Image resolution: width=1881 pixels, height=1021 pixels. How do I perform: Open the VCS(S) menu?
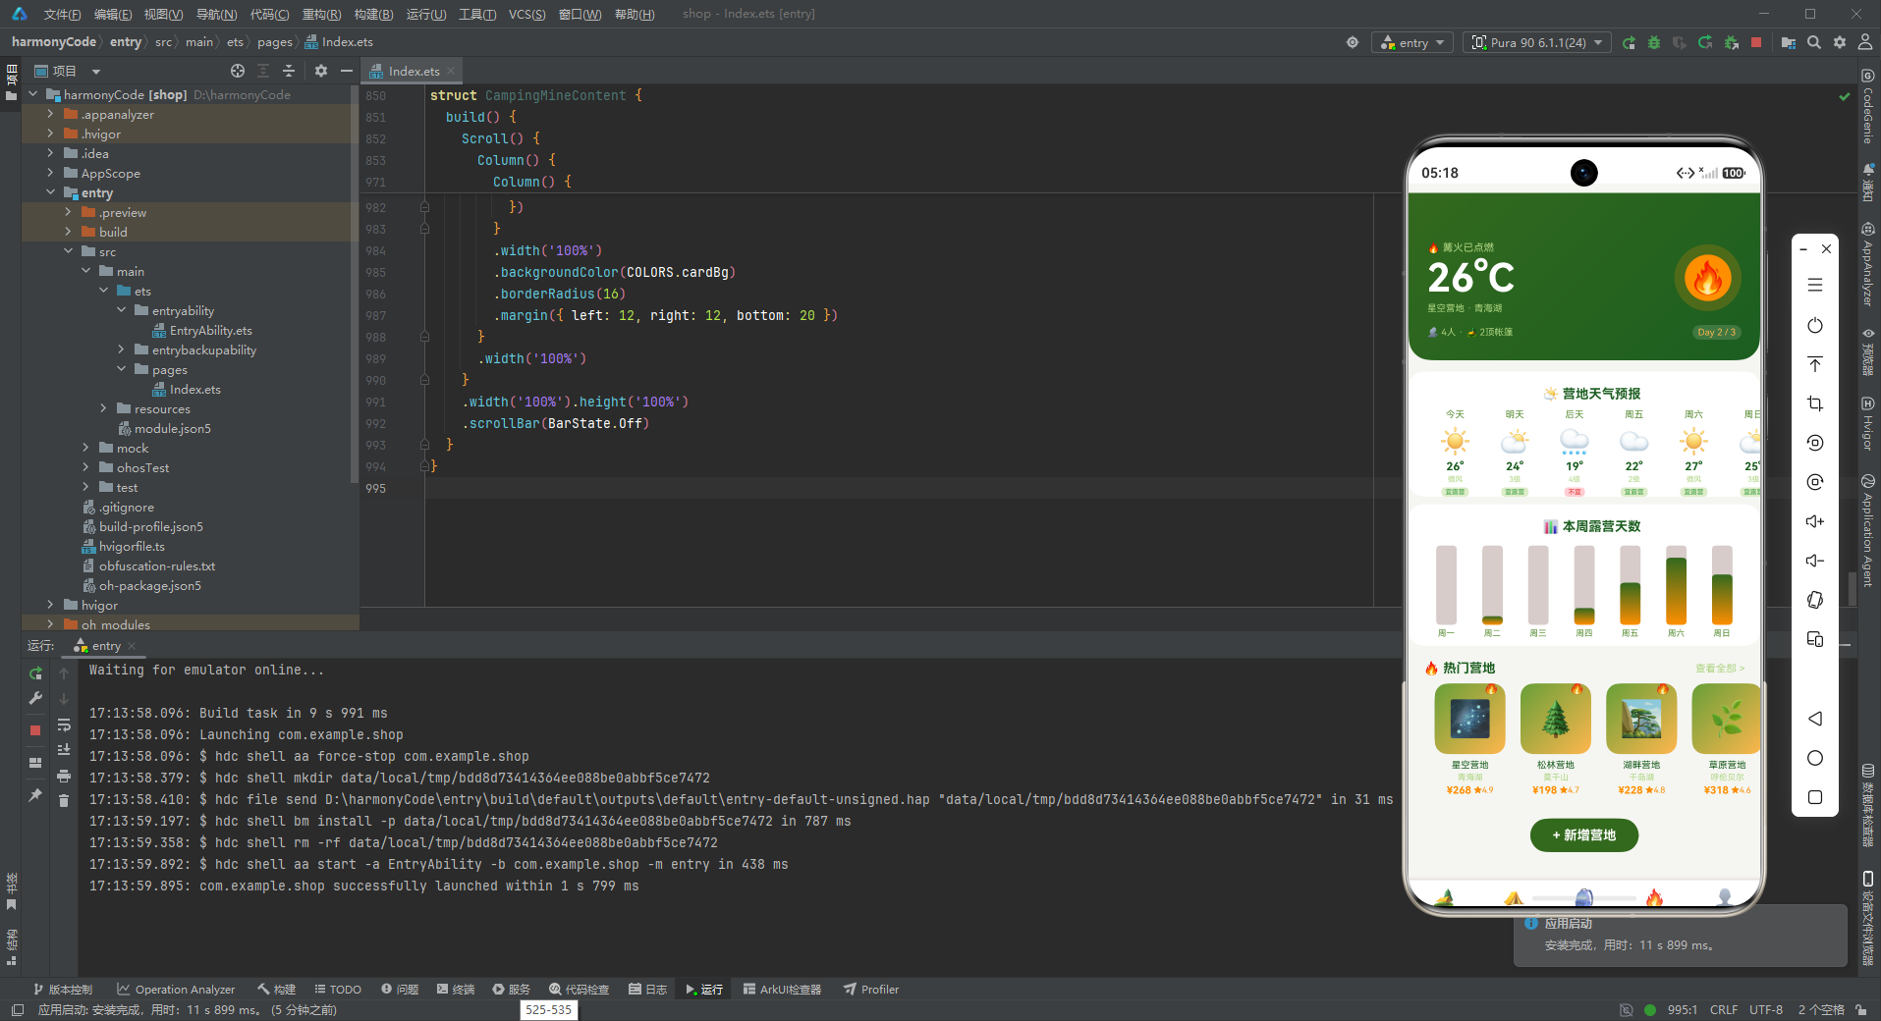coord(526,14)
